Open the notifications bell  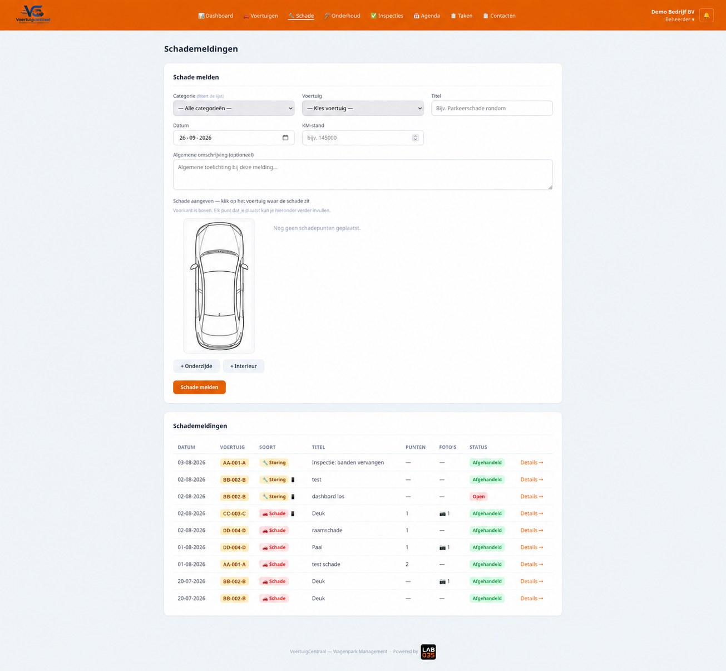pos(707,16)
